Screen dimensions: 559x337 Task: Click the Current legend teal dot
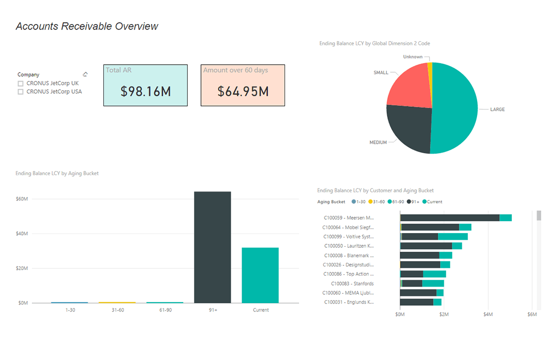click(424, 202)
